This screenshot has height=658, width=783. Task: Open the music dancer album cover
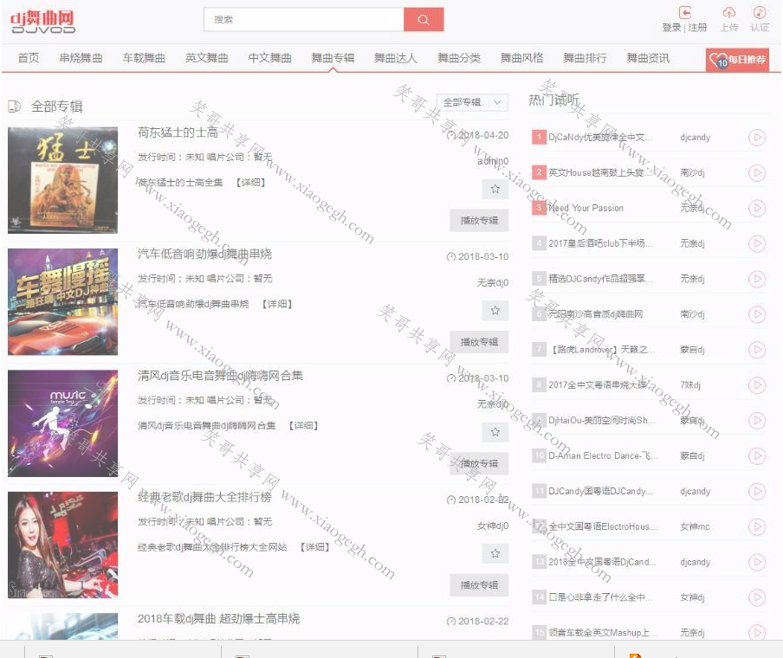click(63, 423)
